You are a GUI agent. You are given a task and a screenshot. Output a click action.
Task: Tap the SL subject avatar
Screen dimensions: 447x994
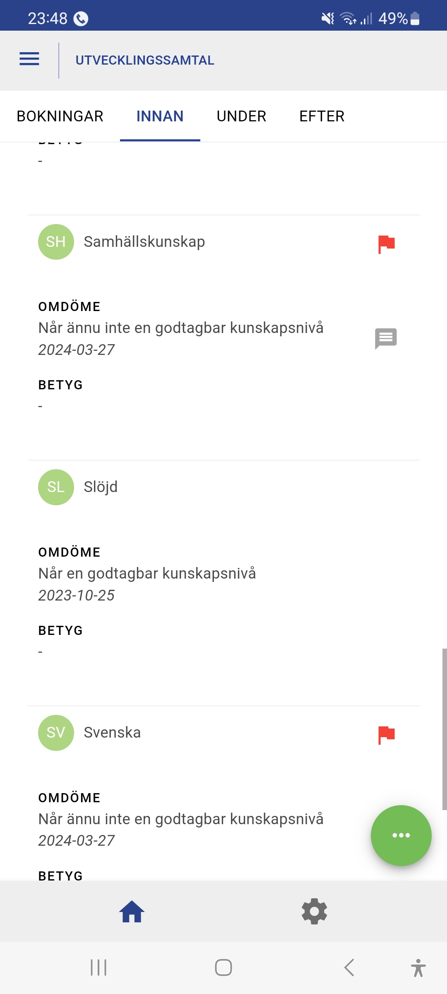tap(56, 487)
